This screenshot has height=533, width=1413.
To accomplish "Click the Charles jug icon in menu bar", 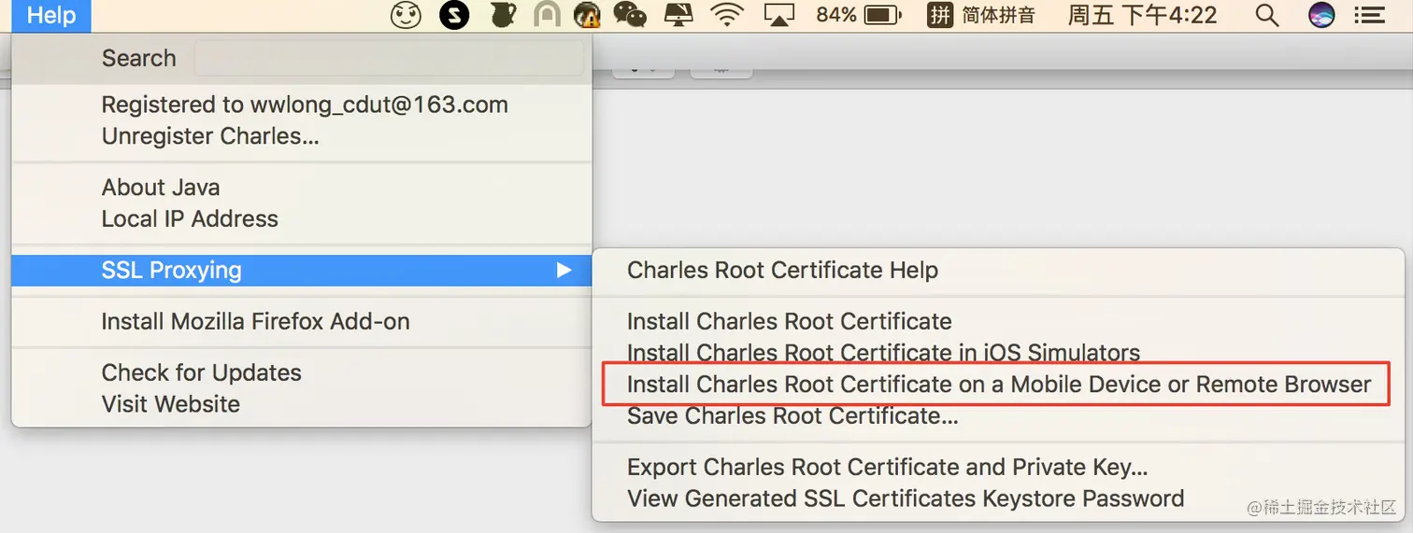I will 502,15.
